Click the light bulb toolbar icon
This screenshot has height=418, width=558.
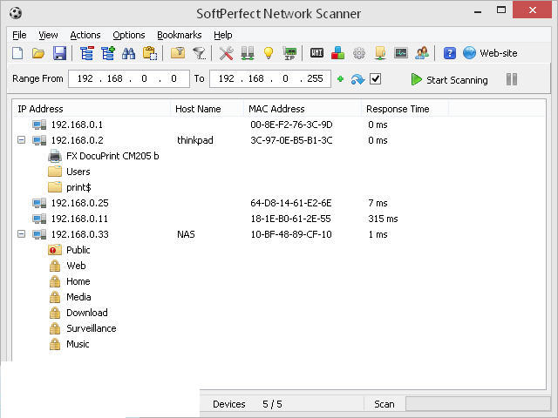[x=269, y=53]
